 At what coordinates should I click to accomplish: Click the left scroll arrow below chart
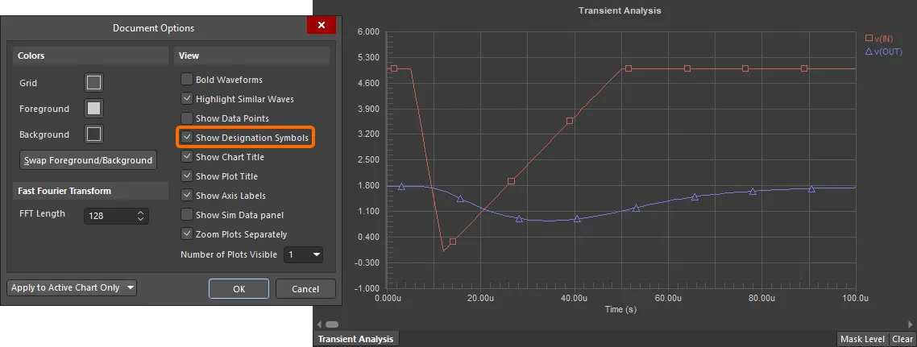(319, 324)
